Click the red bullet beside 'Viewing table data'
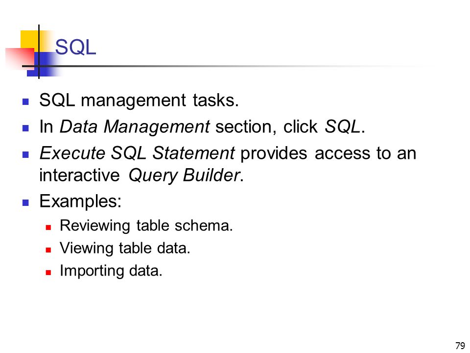470x353 pixels. [x=48, y=250]
